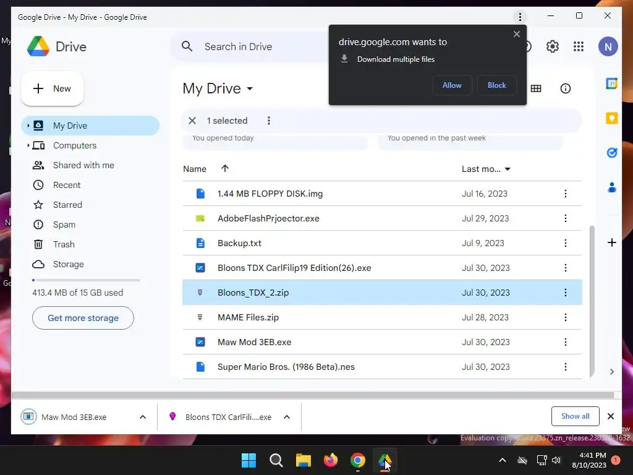Viewport: 633px width, 475px height.
Task: Get add-ons plus icon
Action: [611, 242]
